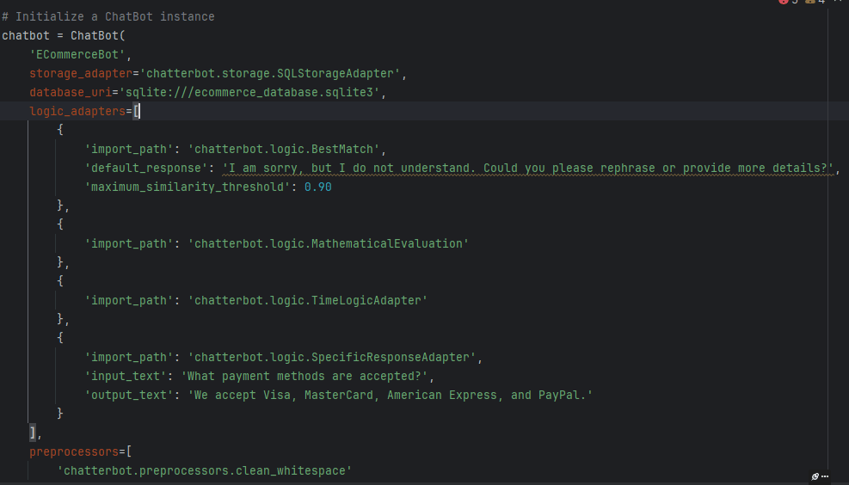Image resolution: width=849 pixels, height=485 pixels.
Task: Click the database_uri parameter name
Action: click(x=71, y=93)
